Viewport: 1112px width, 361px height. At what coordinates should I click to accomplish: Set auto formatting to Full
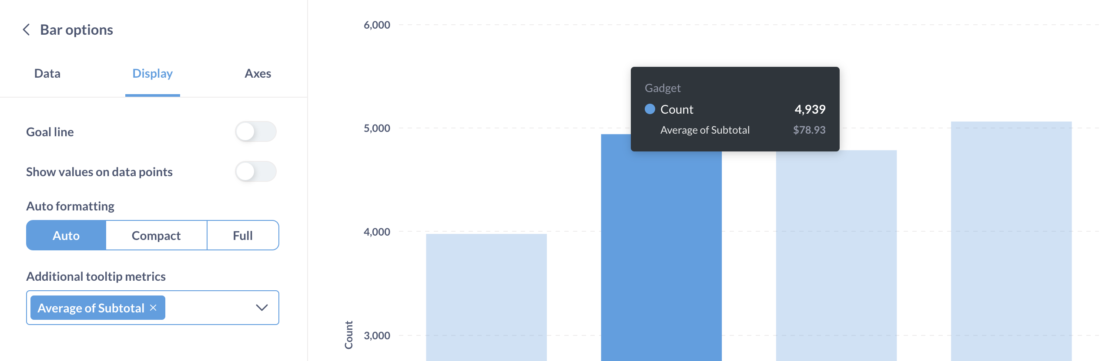click(242, 235)
